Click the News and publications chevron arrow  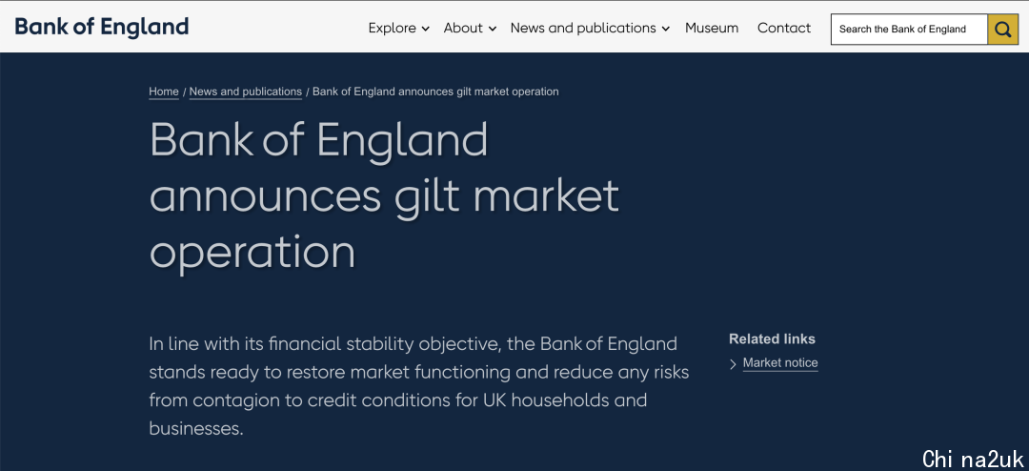point(665,29)
